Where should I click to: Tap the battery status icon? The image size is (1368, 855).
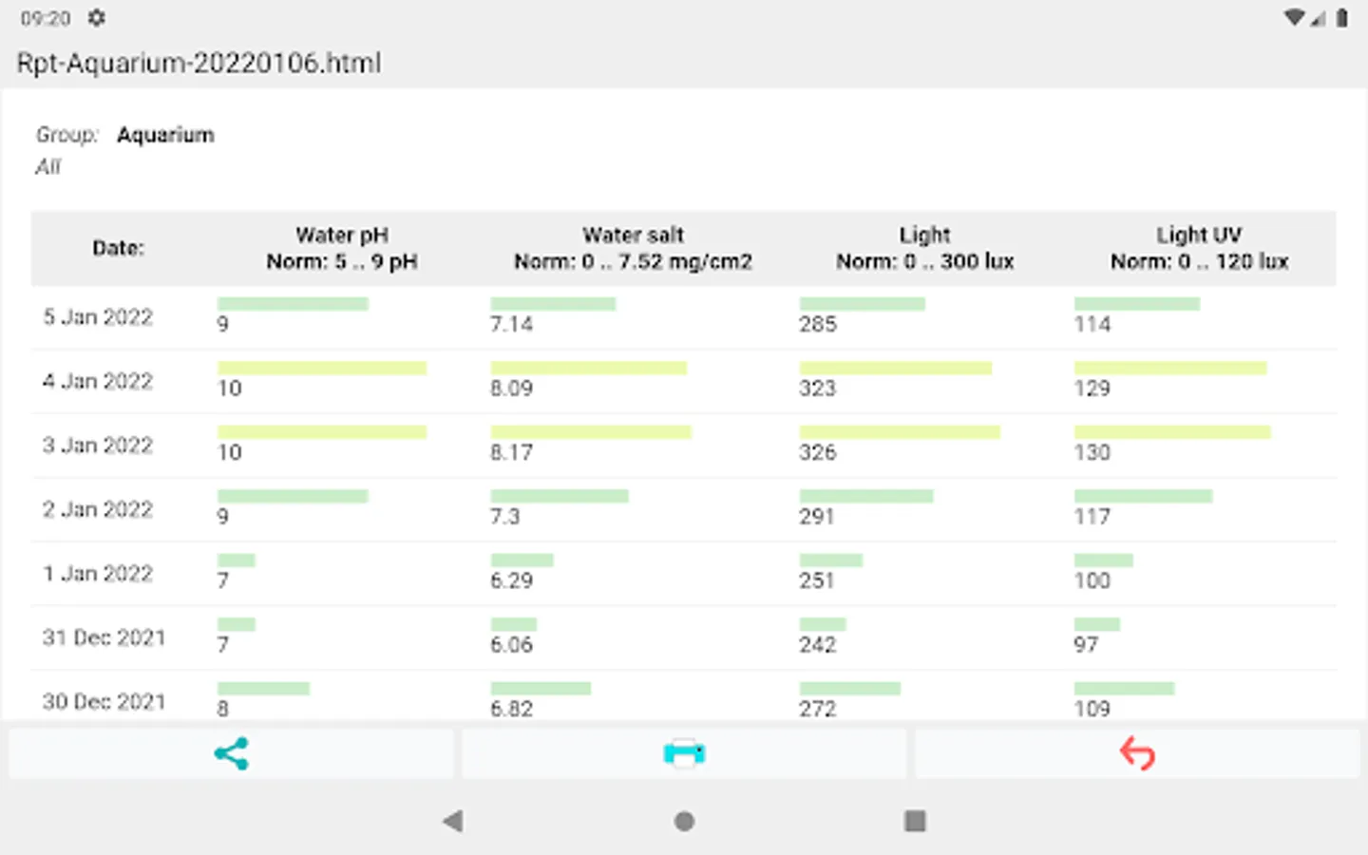[1341, 18]
